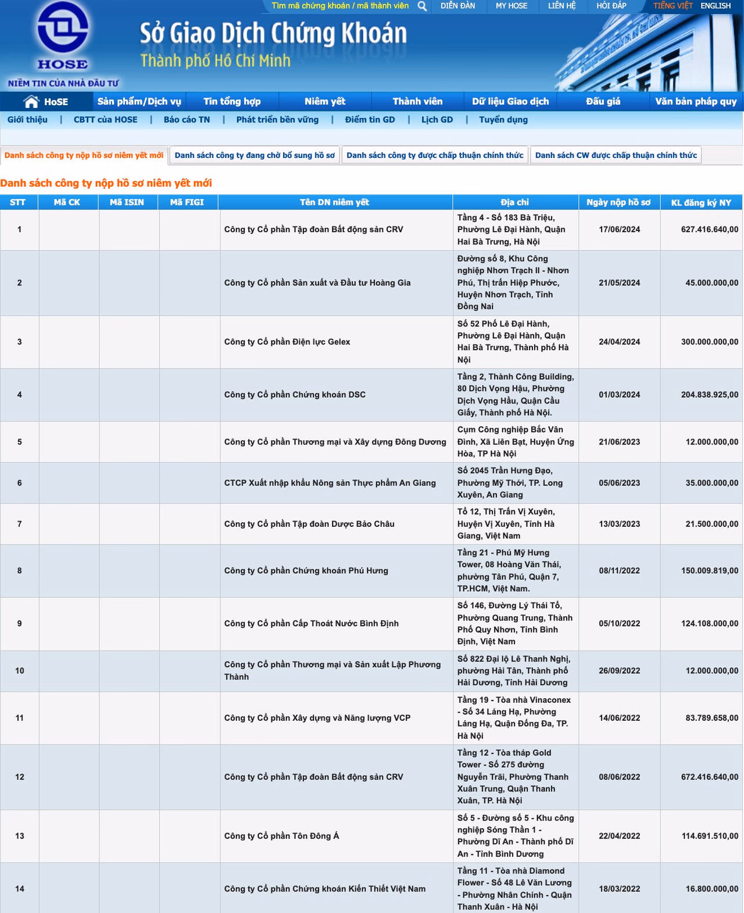Screen dimensions: 744x913
Task: Open Sản phẩm/Dịch vụ menu
Action: coord(139,102)
